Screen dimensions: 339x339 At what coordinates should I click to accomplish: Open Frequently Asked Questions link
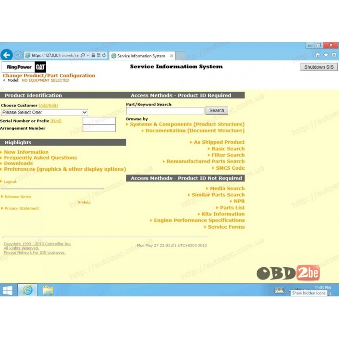(x=40, y=158)
